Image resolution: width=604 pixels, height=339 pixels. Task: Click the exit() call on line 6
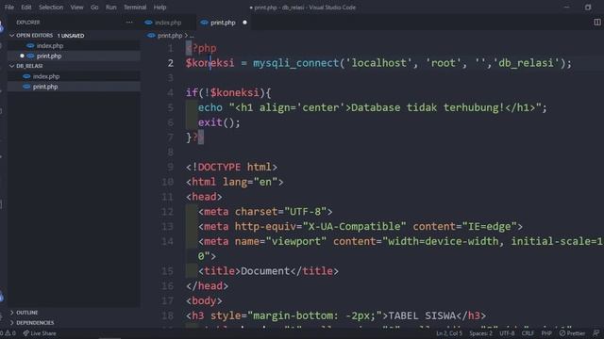click(219, 123)
